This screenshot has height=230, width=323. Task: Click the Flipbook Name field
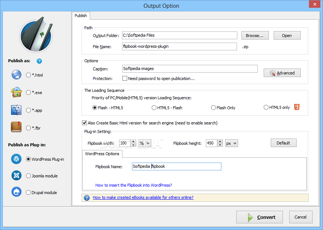pyautogui.click(x=177, y=166)
